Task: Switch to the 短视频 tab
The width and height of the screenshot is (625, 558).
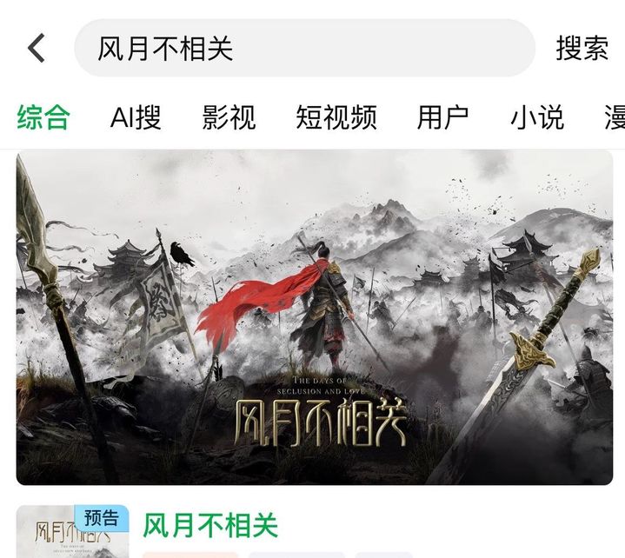Action: [x=336, y=117]
